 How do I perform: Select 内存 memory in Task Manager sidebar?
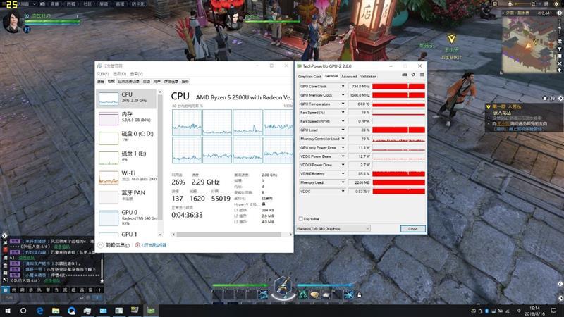(127, 118)
